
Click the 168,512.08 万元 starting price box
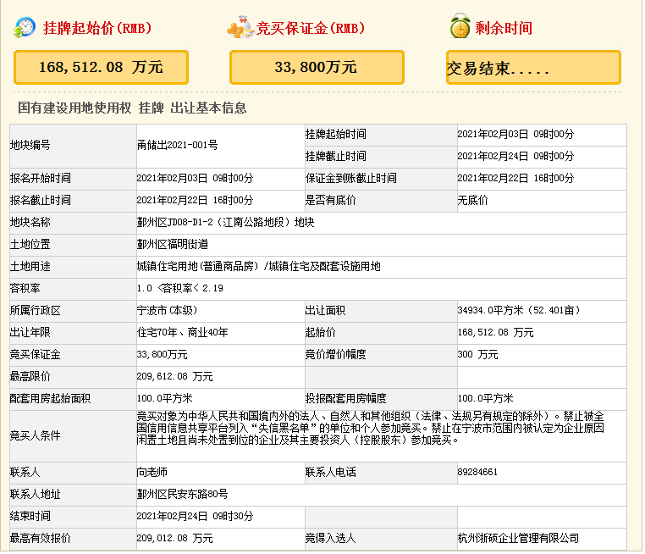pos(102,67)
